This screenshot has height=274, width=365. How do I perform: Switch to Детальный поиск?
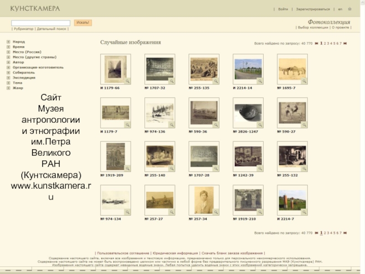52,29
